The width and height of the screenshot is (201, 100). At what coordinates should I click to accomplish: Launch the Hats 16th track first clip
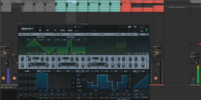pos(121,4)
